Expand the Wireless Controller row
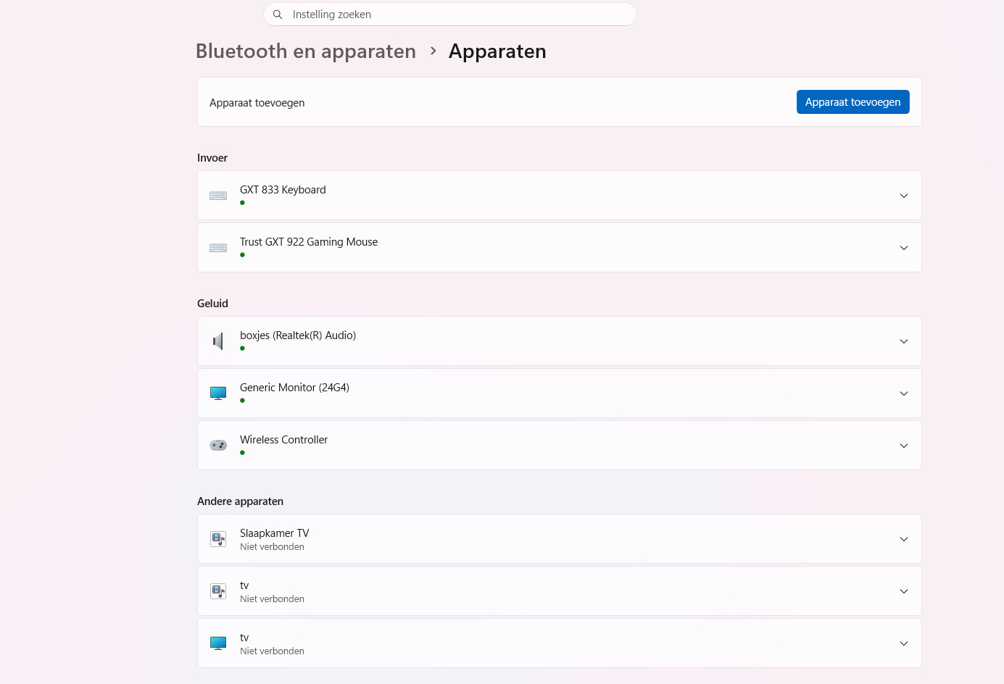The width and height of the screenshot is (1004, 684). coord(904,446)
